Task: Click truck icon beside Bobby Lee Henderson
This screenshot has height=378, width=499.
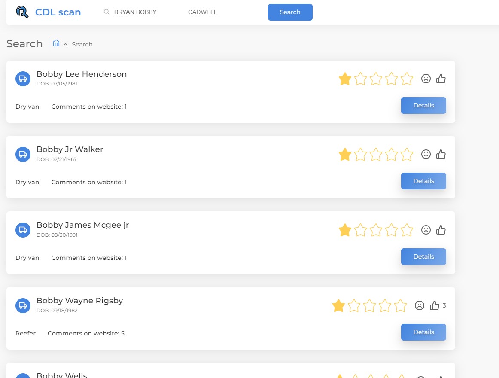Action: click(23, 79)
